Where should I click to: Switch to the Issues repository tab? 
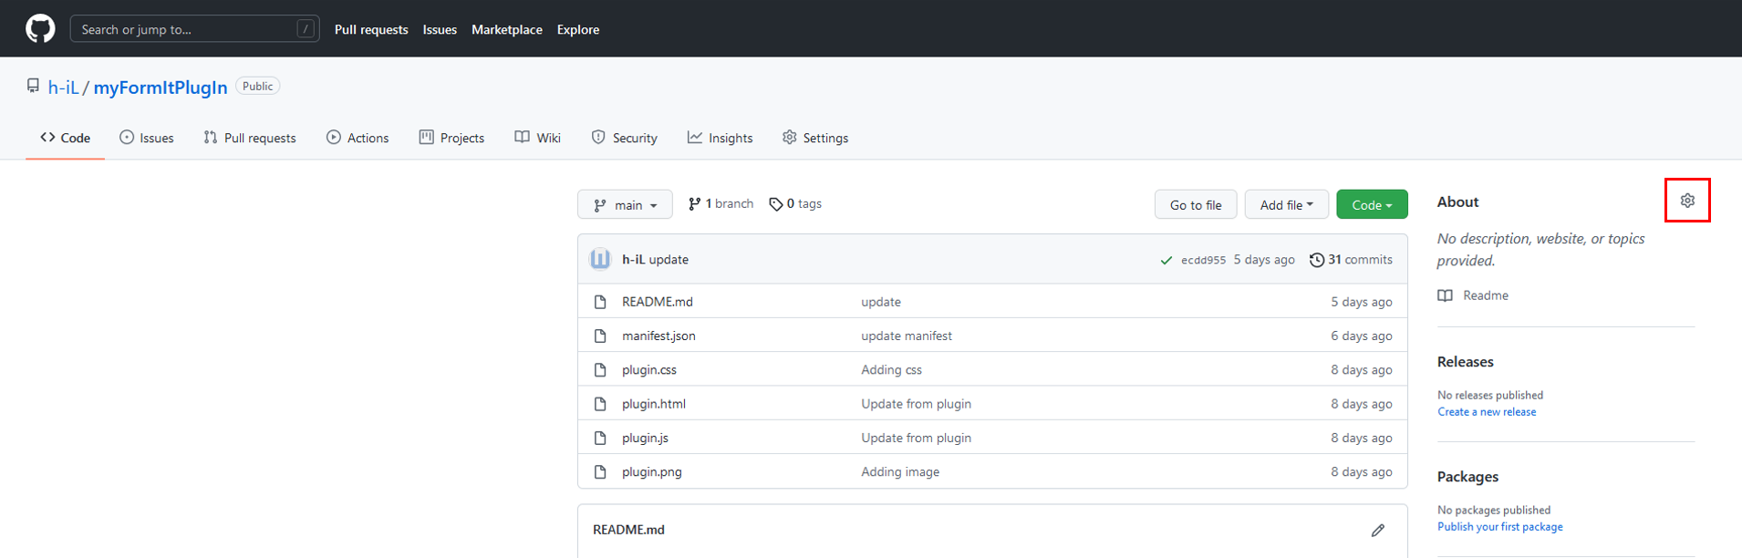147,138
